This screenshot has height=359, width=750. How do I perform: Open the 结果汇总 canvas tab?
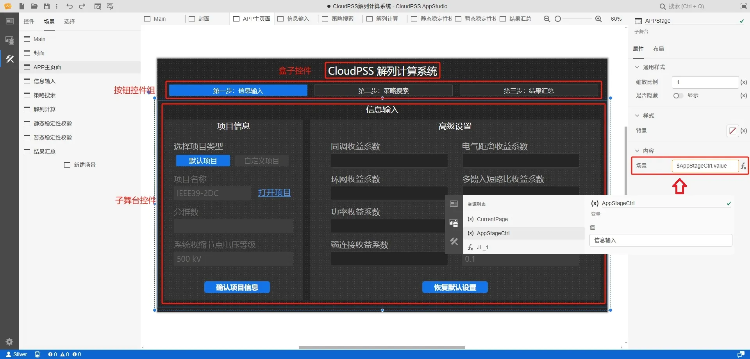click(x=516, y=19)
